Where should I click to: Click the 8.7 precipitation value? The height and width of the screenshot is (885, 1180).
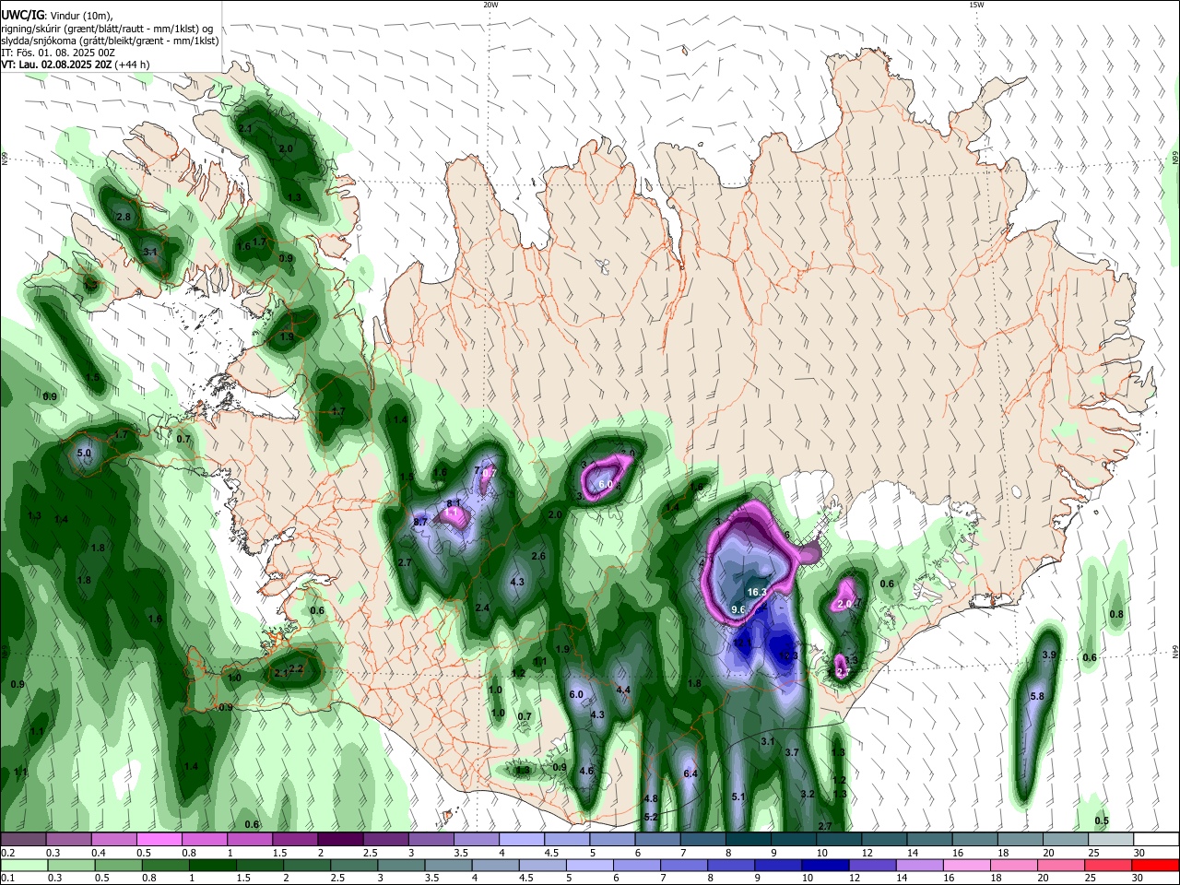[420, 522]
